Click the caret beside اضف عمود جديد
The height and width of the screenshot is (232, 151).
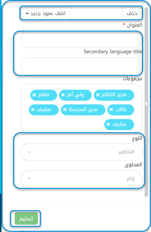coord(27,13)
